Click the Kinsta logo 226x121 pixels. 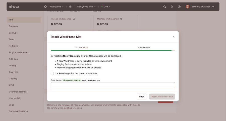click(14, 6)
